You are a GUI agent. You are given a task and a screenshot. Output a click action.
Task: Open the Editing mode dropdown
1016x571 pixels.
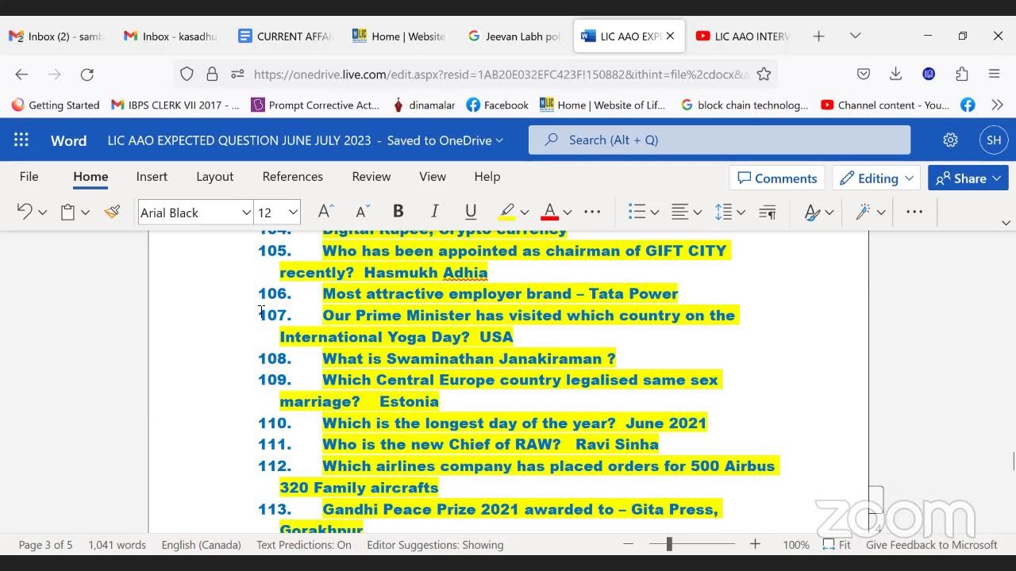[x=876, y=178]
